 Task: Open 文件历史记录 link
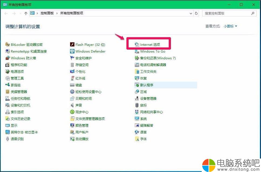point(20,119)
